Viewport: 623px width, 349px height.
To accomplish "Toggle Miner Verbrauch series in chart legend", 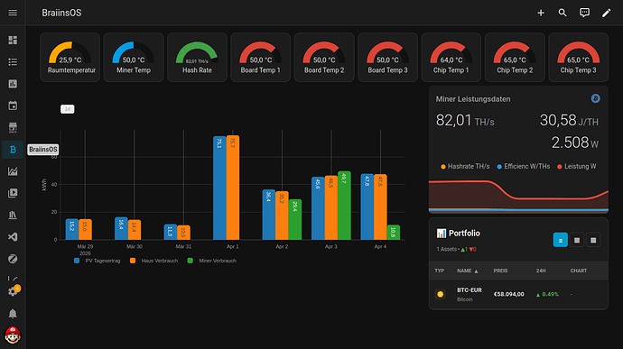I will (212, 261).
